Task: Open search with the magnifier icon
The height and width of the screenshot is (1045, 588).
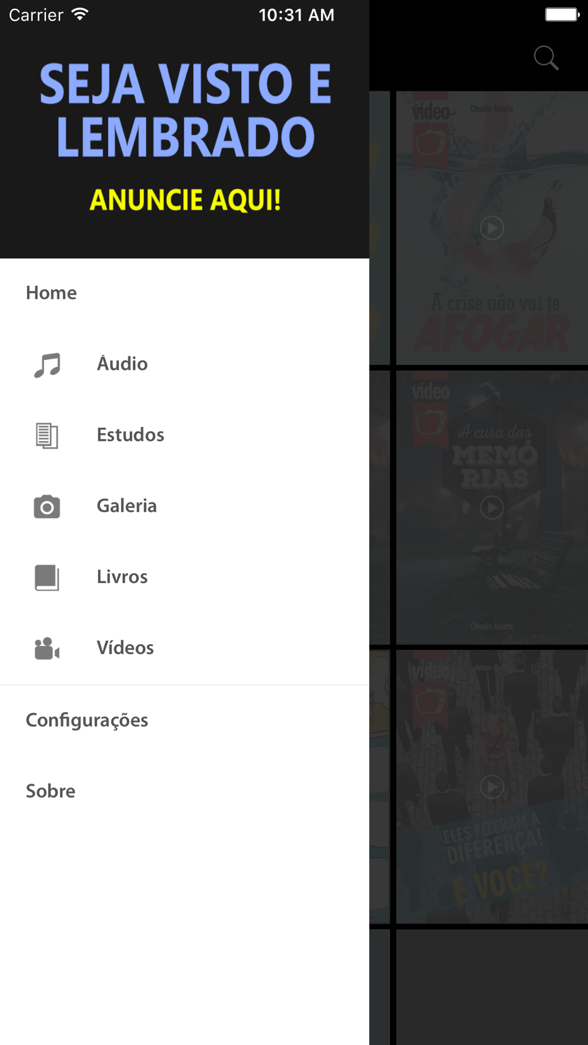Action: pos(546,58)
